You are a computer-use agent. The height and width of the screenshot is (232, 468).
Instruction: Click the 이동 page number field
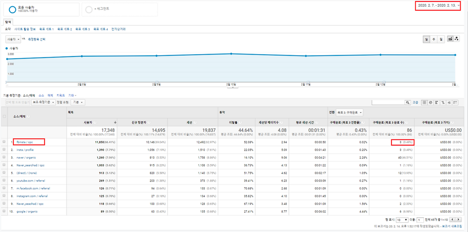pos(420,220)
